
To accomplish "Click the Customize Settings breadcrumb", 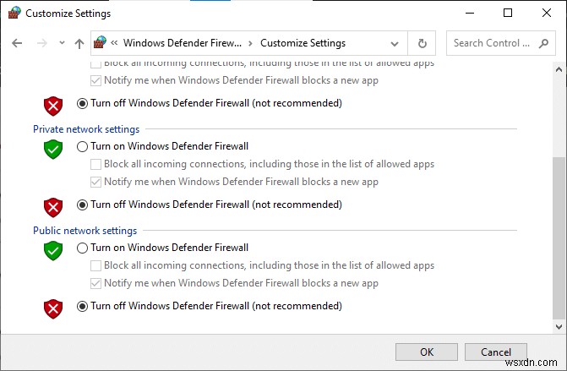I will click(303, 43).
